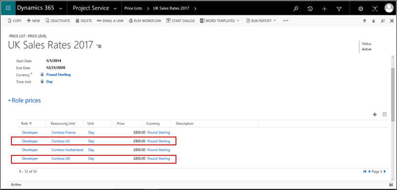
Task: Expand the Dynamics 365 navigation dropdown
Action: [x=61, y=9]
